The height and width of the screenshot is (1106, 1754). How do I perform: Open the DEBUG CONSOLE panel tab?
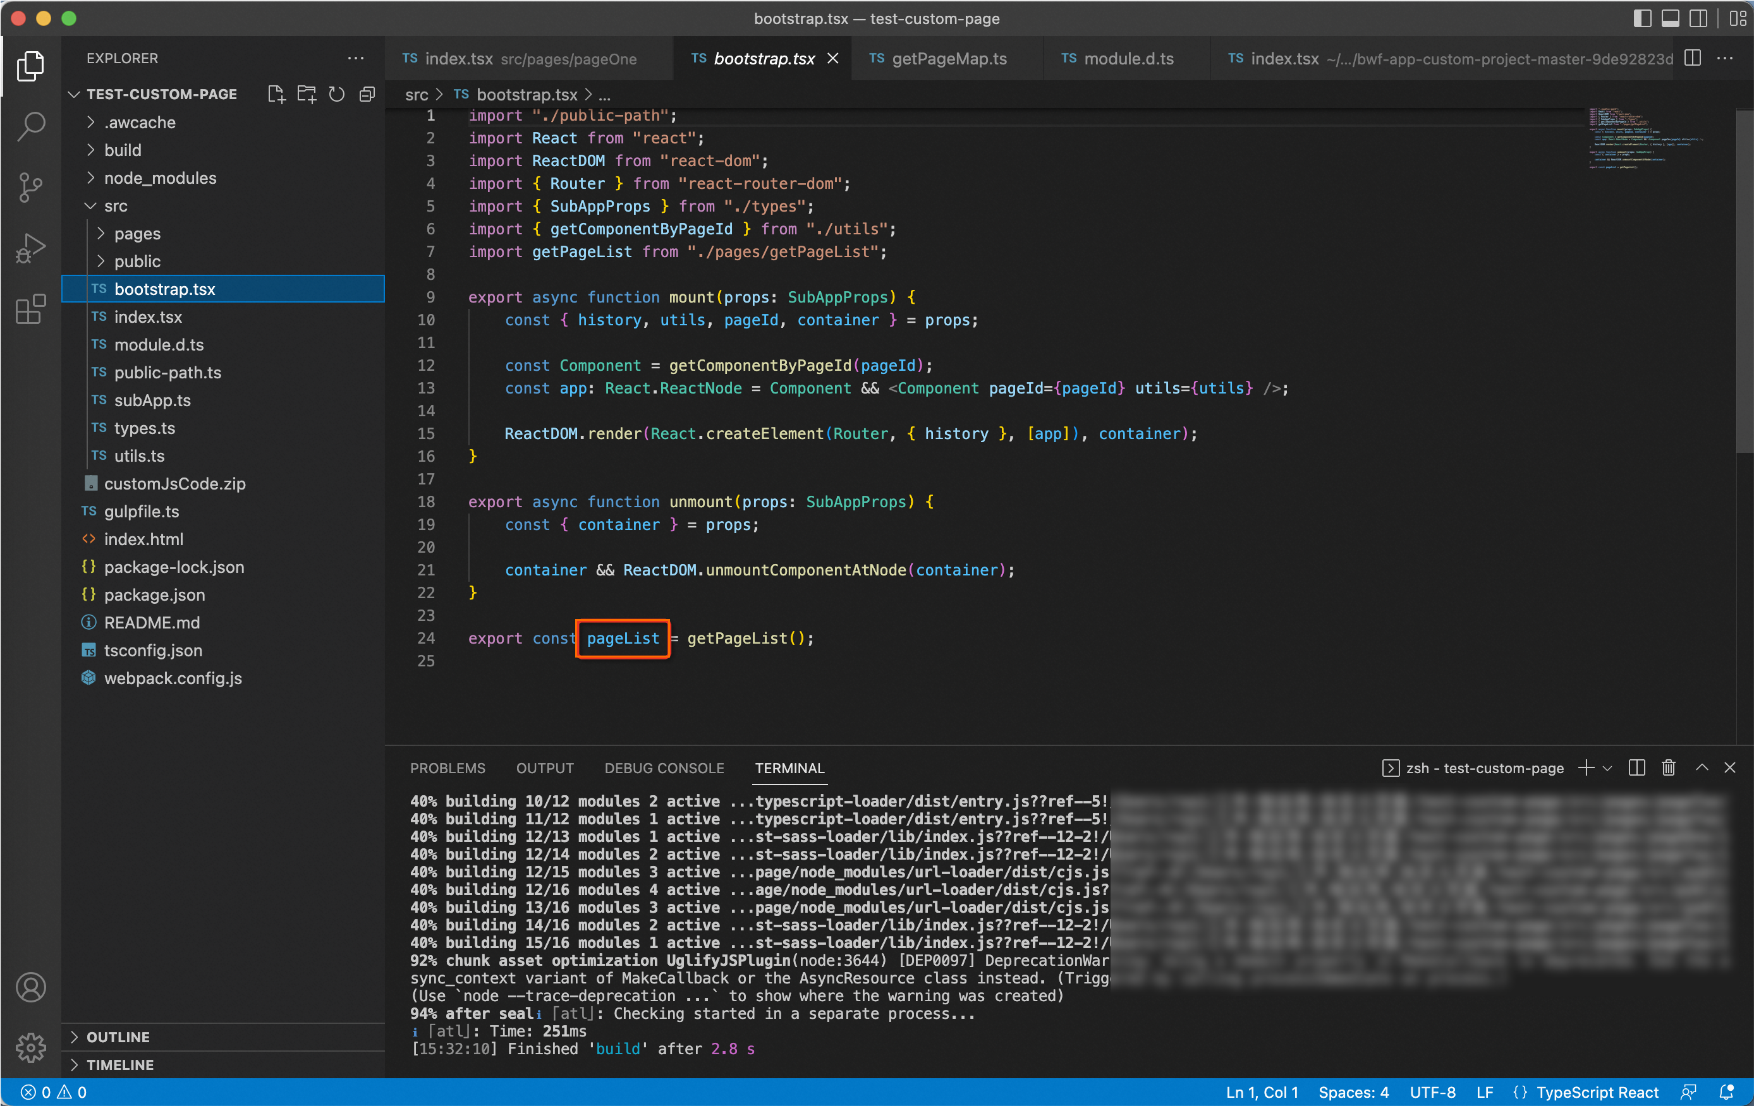[x=664, y=767]
